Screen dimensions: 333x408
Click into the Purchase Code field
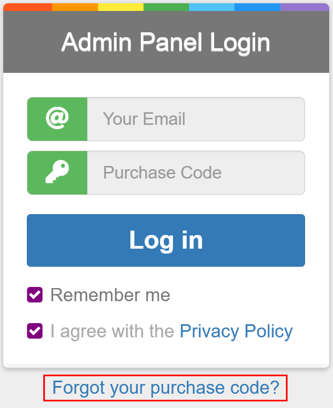(196, 173)
